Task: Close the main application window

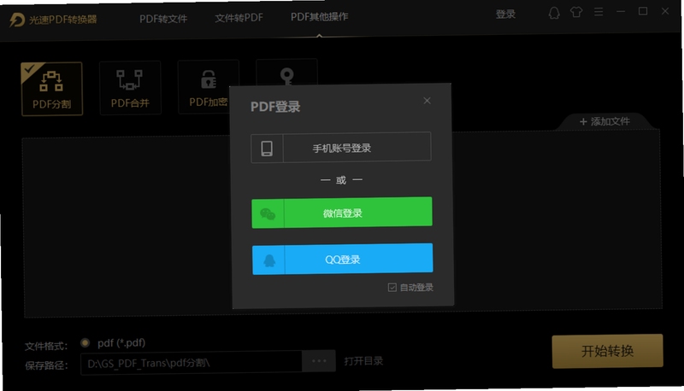Action: pos(665,11)
